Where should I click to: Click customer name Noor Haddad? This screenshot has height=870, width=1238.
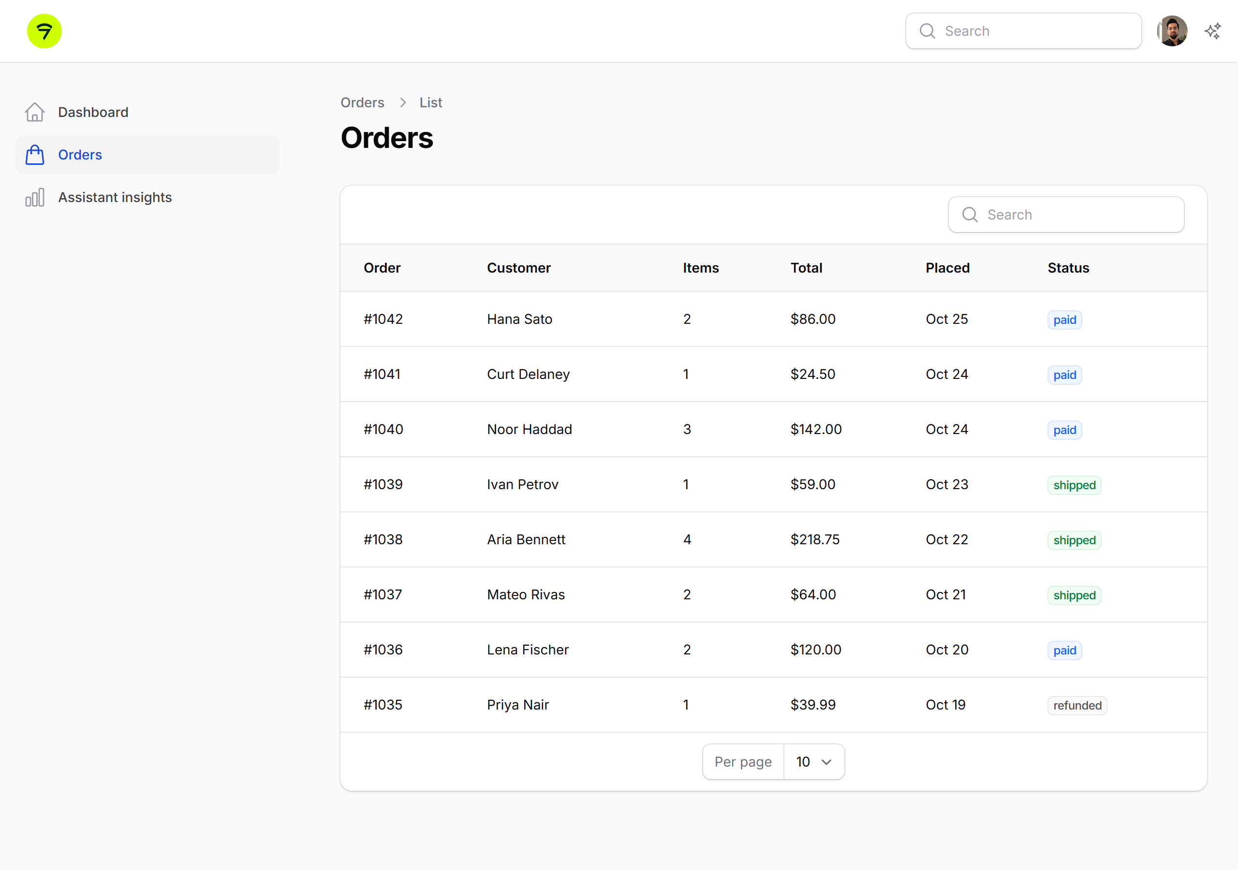pyautogui.click(x=530, y=429)
